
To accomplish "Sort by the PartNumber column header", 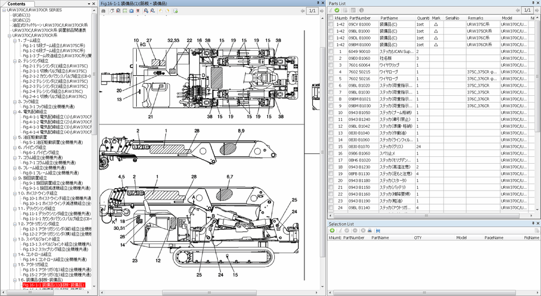I will (360, 18).
